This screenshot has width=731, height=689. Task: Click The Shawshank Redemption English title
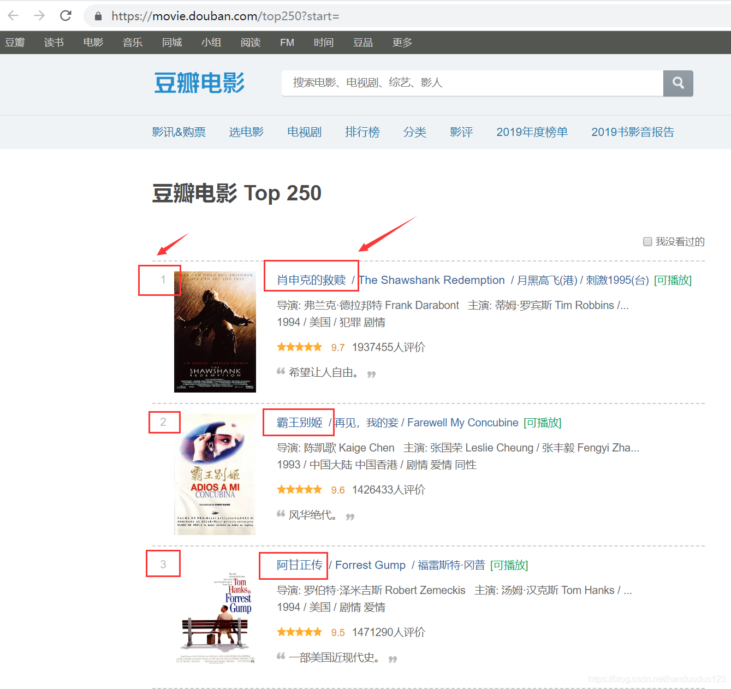click(x=432, y=280)
